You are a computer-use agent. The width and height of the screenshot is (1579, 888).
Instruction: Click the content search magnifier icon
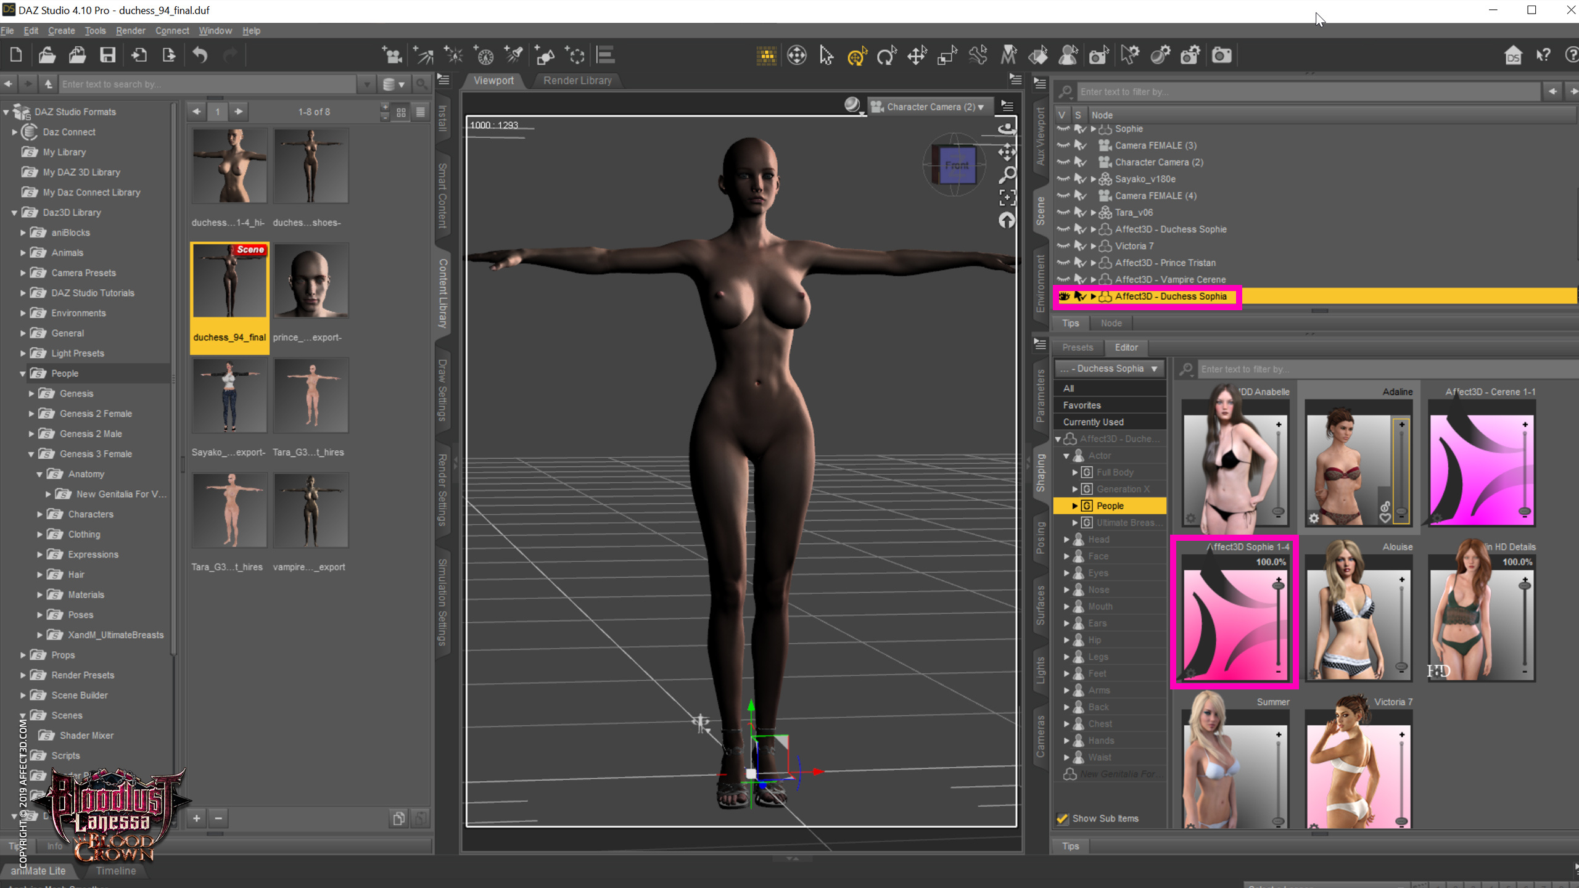coord(421,84)
